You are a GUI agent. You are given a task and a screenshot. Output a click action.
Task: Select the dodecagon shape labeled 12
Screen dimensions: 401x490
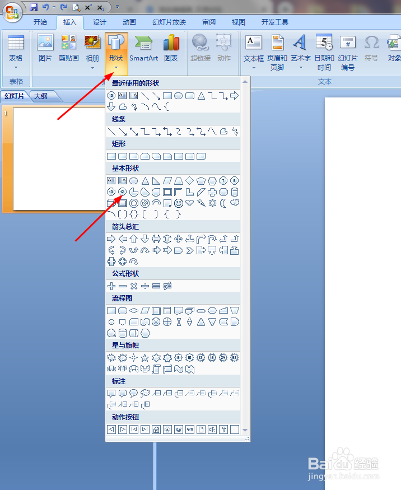(122, 192)
